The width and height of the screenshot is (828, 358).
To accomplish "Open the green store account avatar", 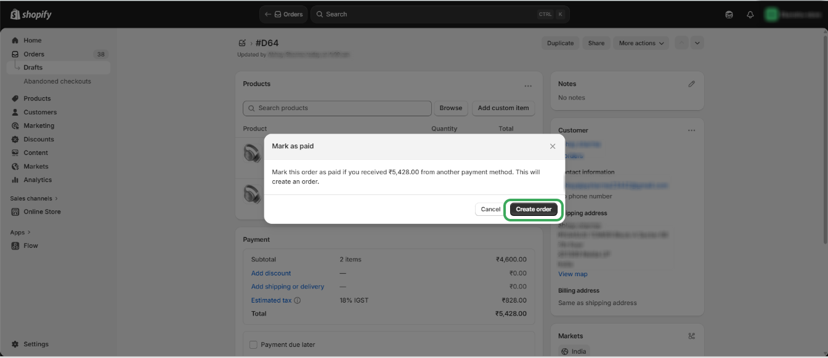I will [771, 15].
